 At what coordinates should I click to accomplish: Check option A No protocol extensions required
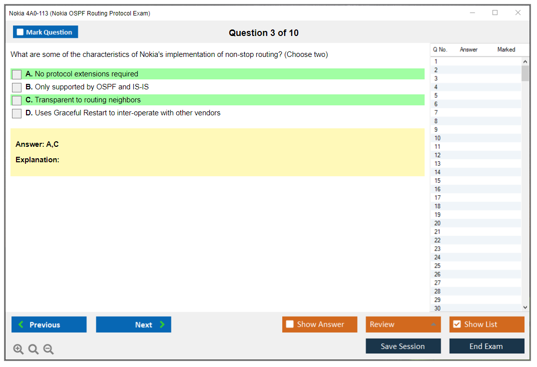click(x=17, y=74)
